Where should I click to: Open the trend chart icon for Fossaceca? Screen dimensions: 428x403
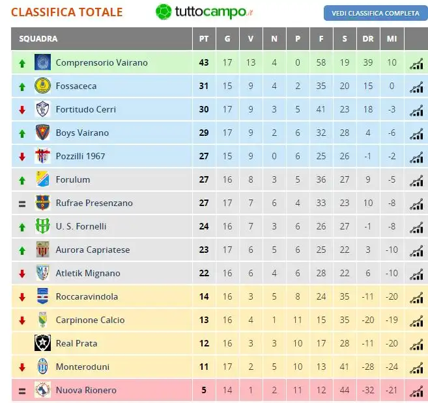click(x=416, y=88)
